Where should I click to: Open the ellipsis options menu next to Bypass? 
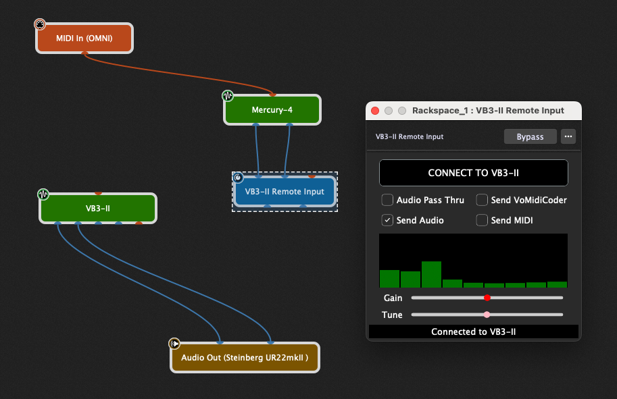pyautogui.click(x=568, y=136)
